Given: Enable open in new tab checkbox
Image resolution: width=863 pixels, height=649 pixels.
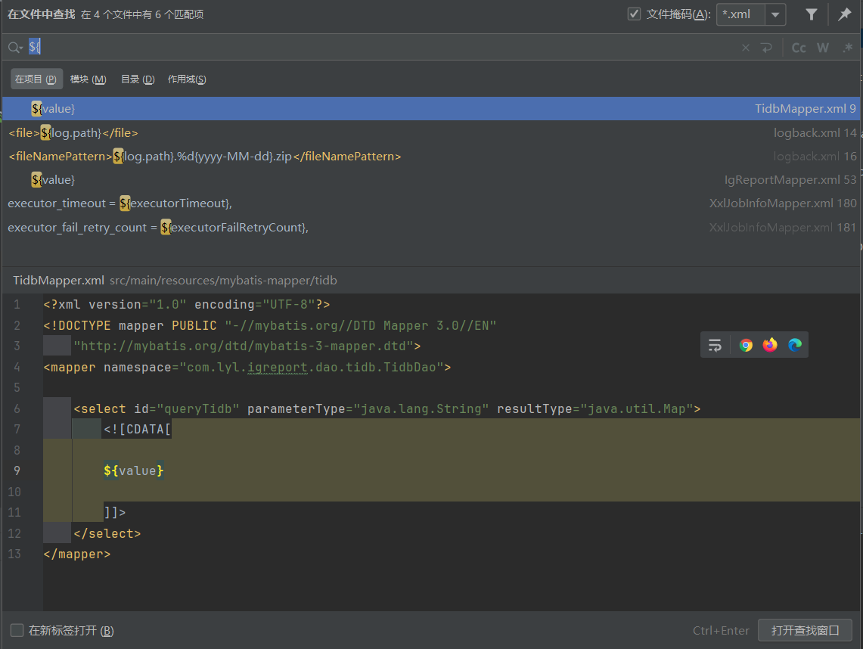Looking at the screenshot, I should [x=17, y=630].
